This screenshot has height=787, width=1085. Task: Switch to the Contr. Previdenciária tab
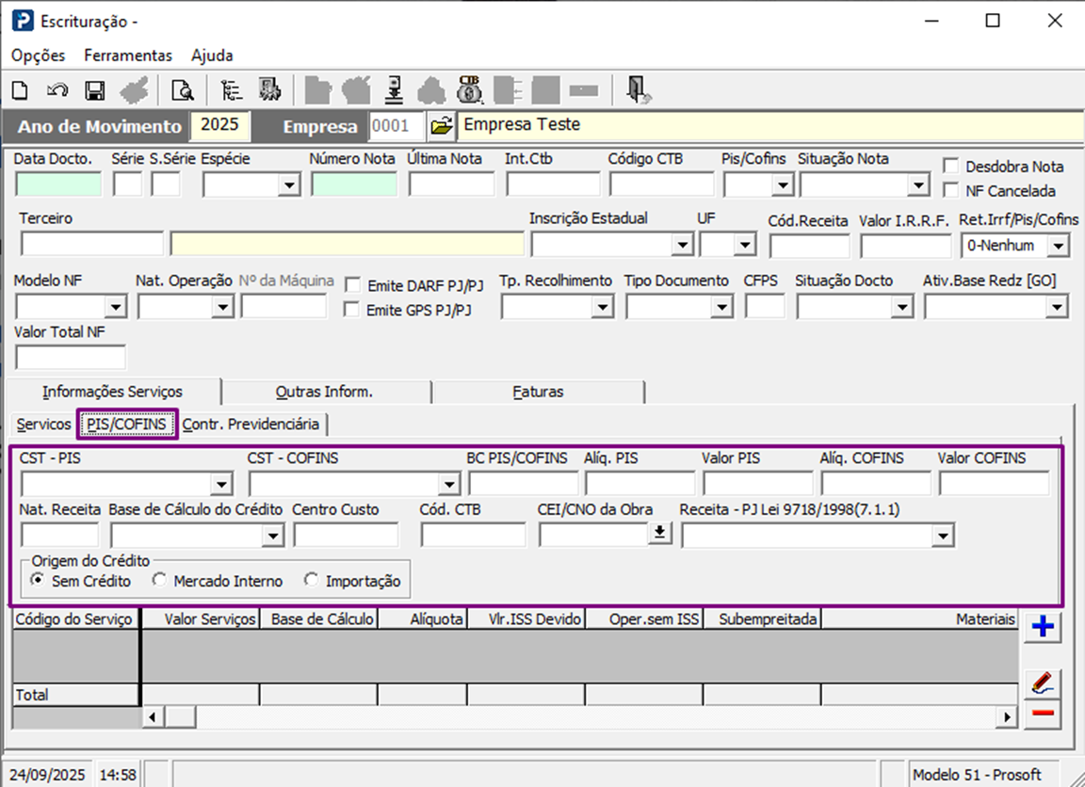point(251,425)
